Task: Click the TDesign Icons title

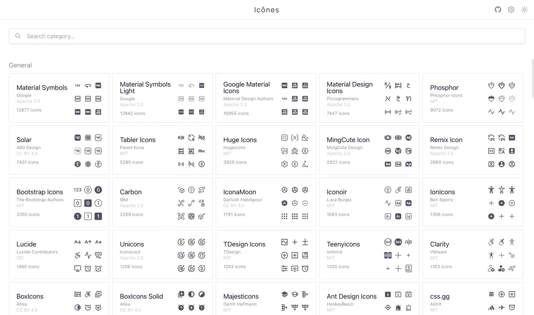Action: [x=244, y=244]
